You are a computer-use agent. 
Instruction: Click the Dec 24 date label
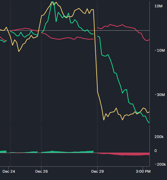(9, 171)
